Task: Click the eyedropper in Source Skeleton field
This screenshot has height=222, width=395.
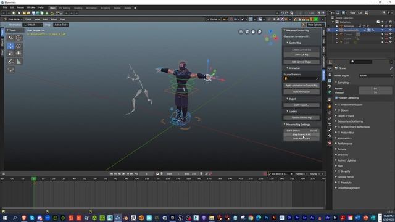Action: pyautogui.click(x=317, y=78)
